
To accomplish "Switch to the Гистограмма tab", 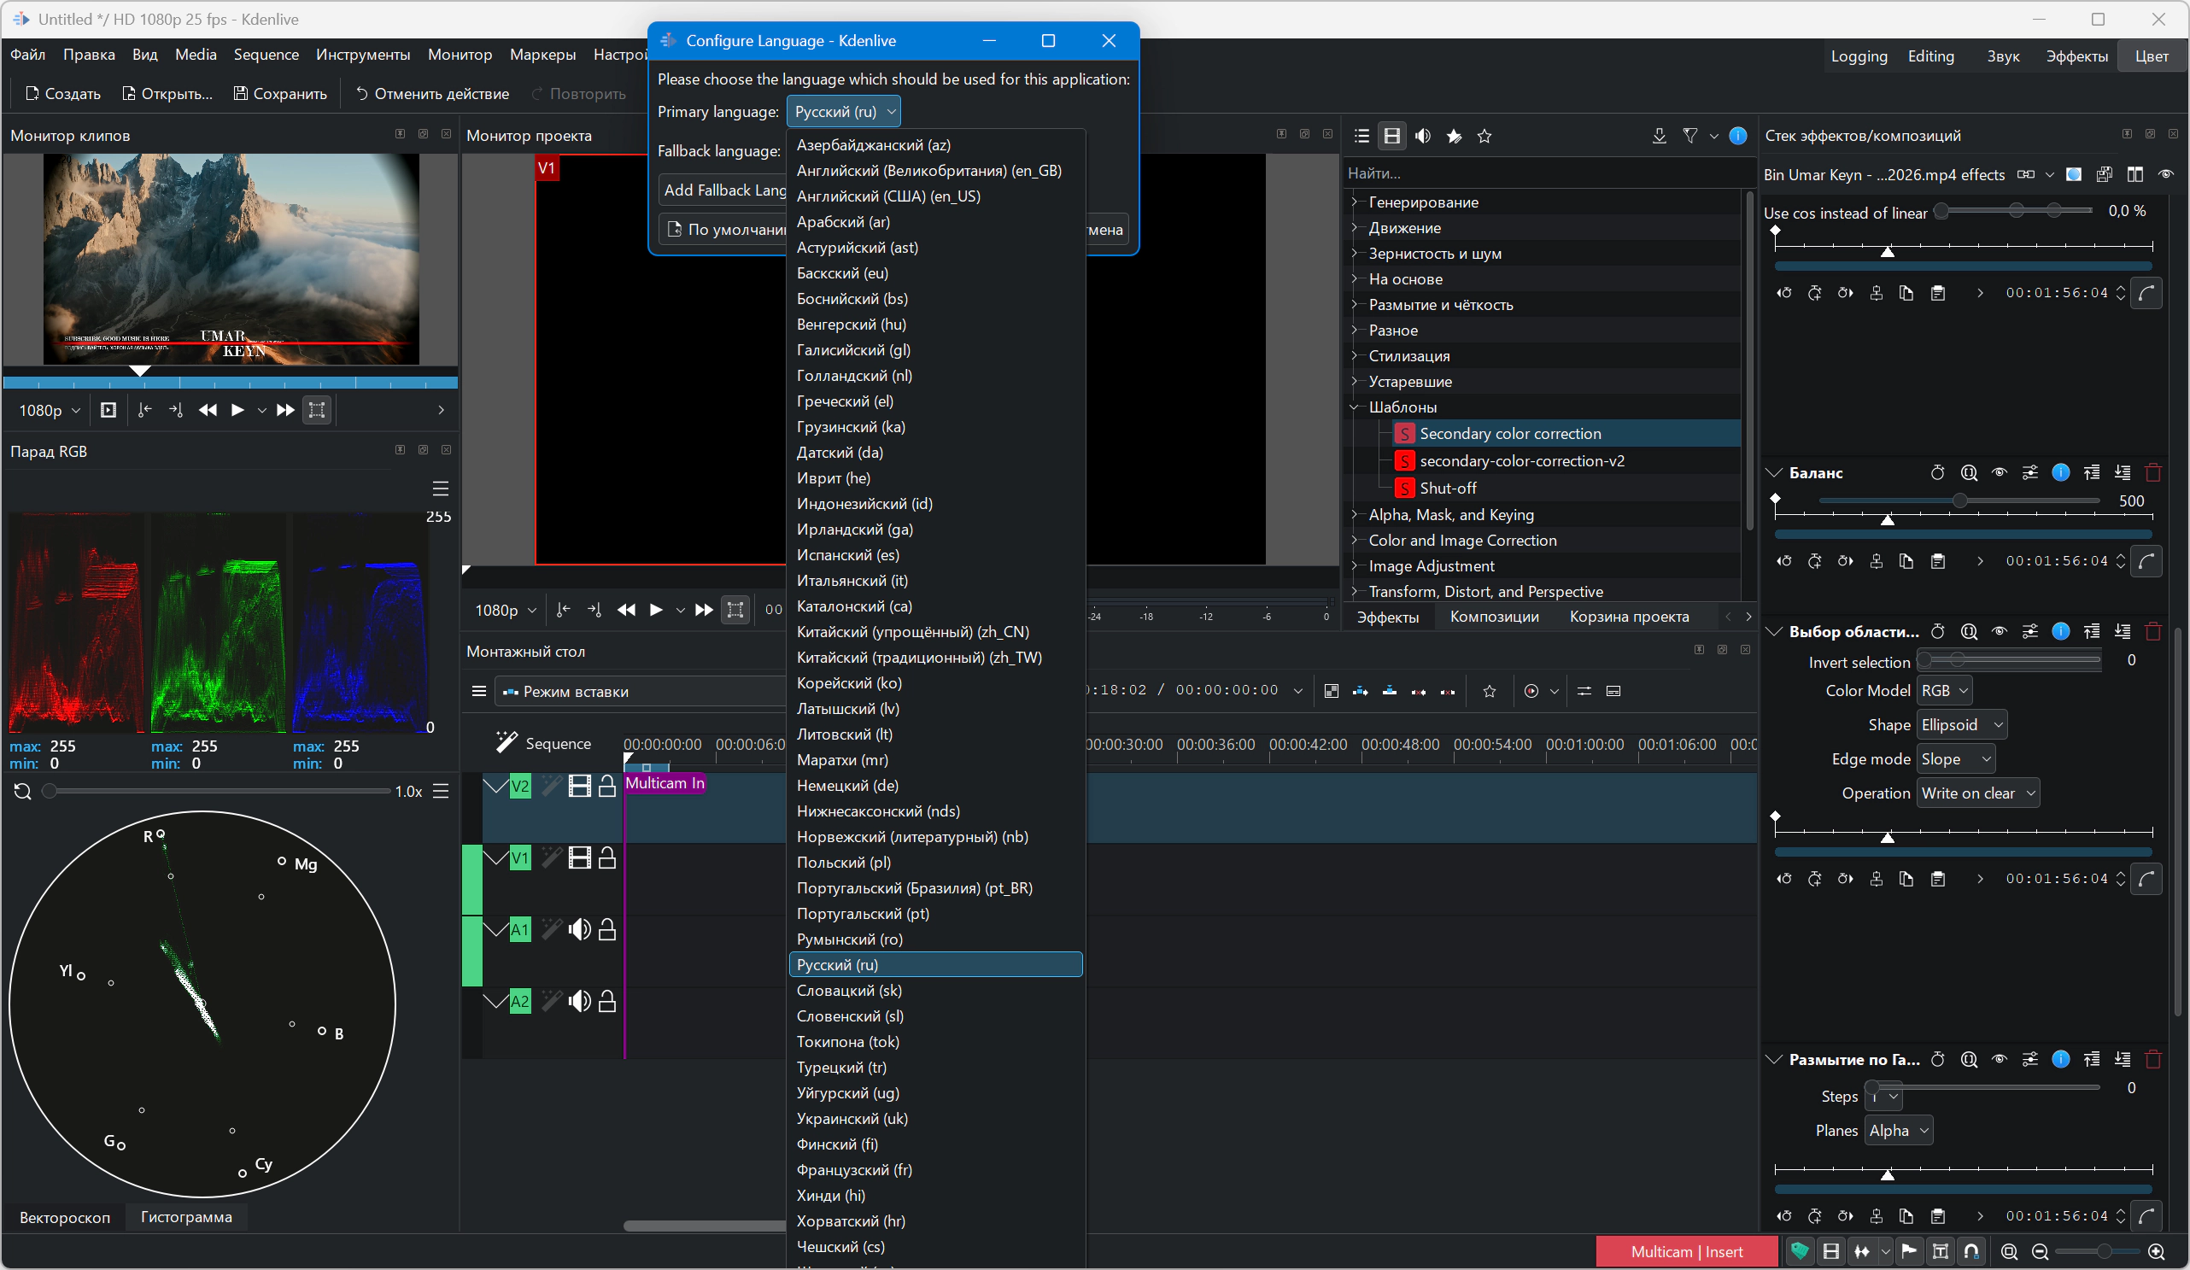I will click(x=186, y=1217).
